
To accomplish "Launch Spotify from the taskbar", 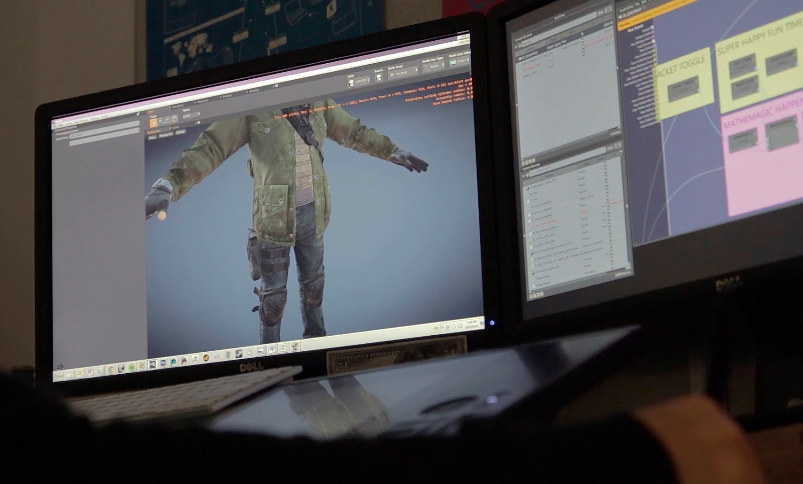I will click(132, 367).
